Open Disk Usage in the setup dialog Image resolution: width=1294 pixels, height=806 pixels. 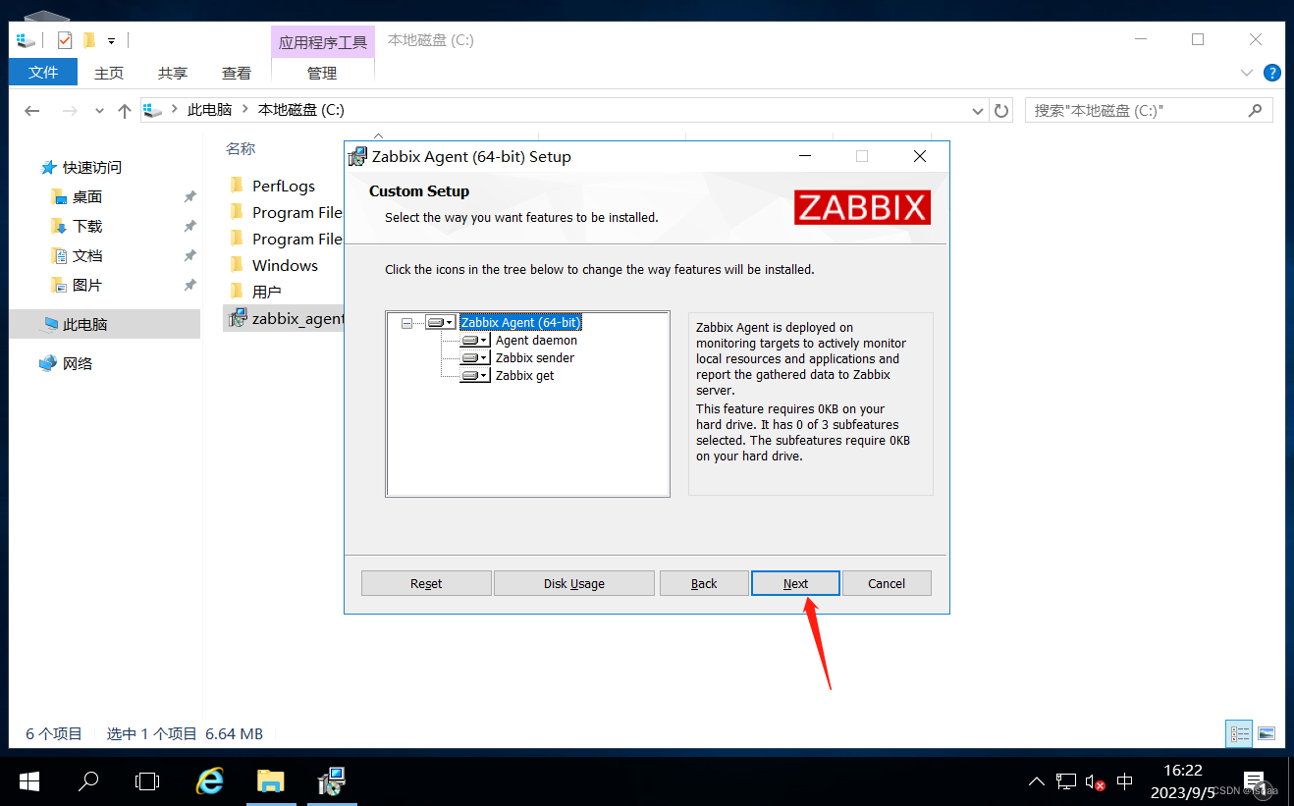point(574,583)
